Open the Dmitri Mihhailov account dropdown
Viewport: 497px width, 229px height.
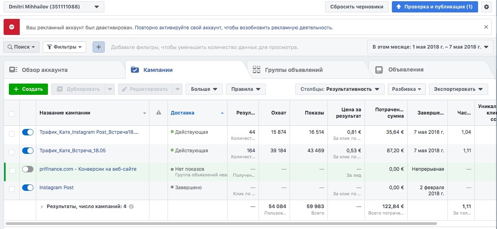[54, 7]
